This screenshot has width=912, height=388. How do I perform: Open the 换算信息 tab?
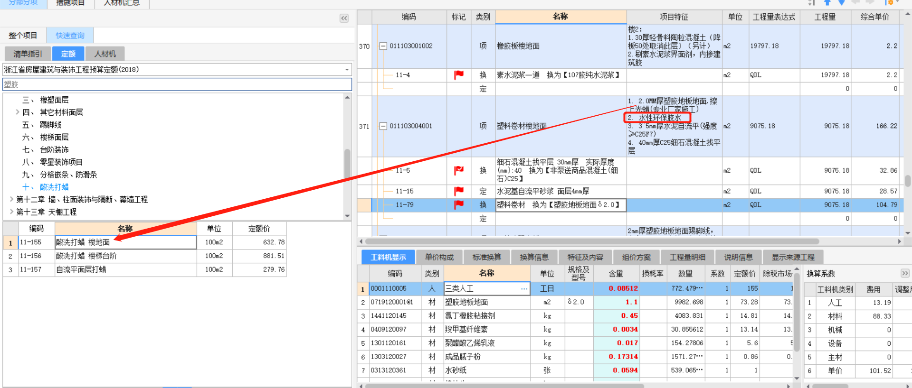tap(534, 257)
